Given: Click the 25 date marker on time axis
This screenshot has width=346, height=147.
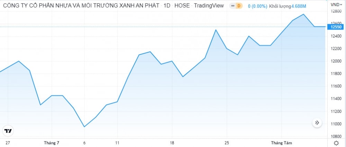Looking at the screenshot, I should pos(227,143).
